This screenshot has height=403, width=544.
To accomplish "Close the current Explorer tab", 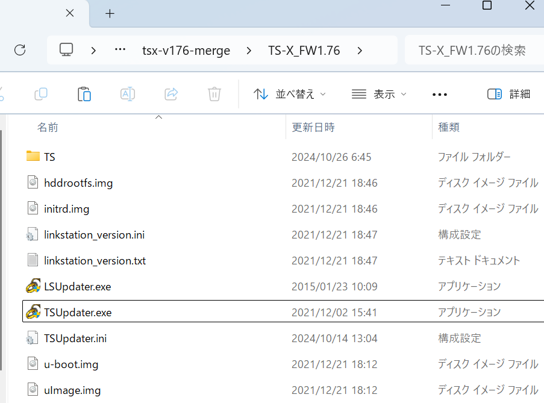I will (x=70, y=13).
